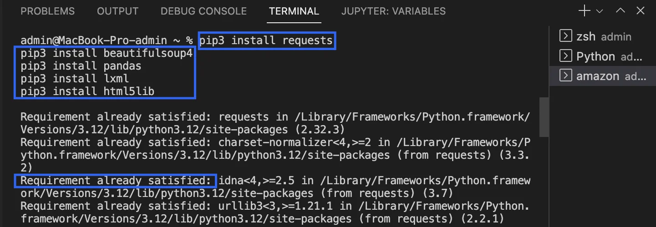This screenshot has height=227, width=656.
Task: Click the plus icon to add new terminal
Action: click(x=584, y=11)
